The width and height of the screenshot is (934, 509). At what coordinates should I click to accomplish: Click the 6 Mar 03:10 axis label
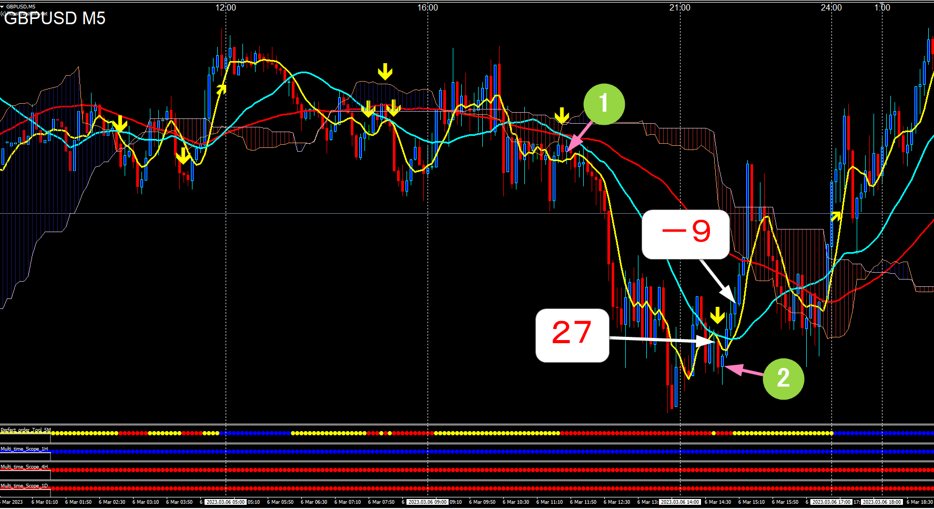[x=146, y=502]
